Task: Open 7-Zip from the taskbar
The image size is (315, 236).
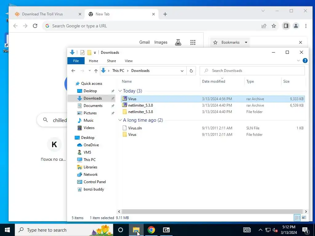Action: click(x=166, y=230)
